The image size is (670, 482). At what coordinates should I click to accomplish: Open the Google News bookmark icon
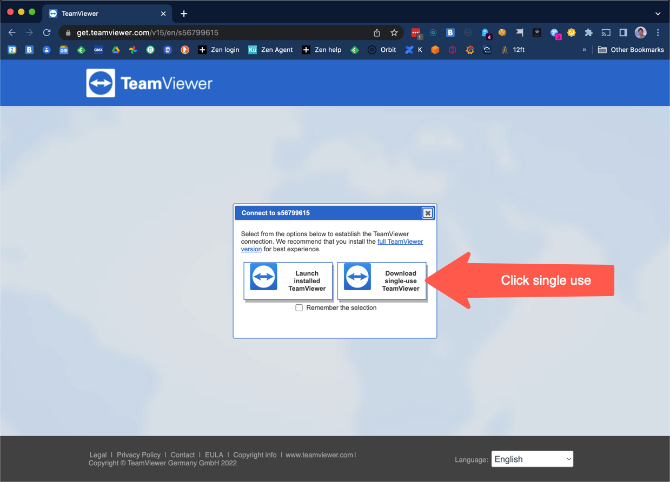click(64, 50)
